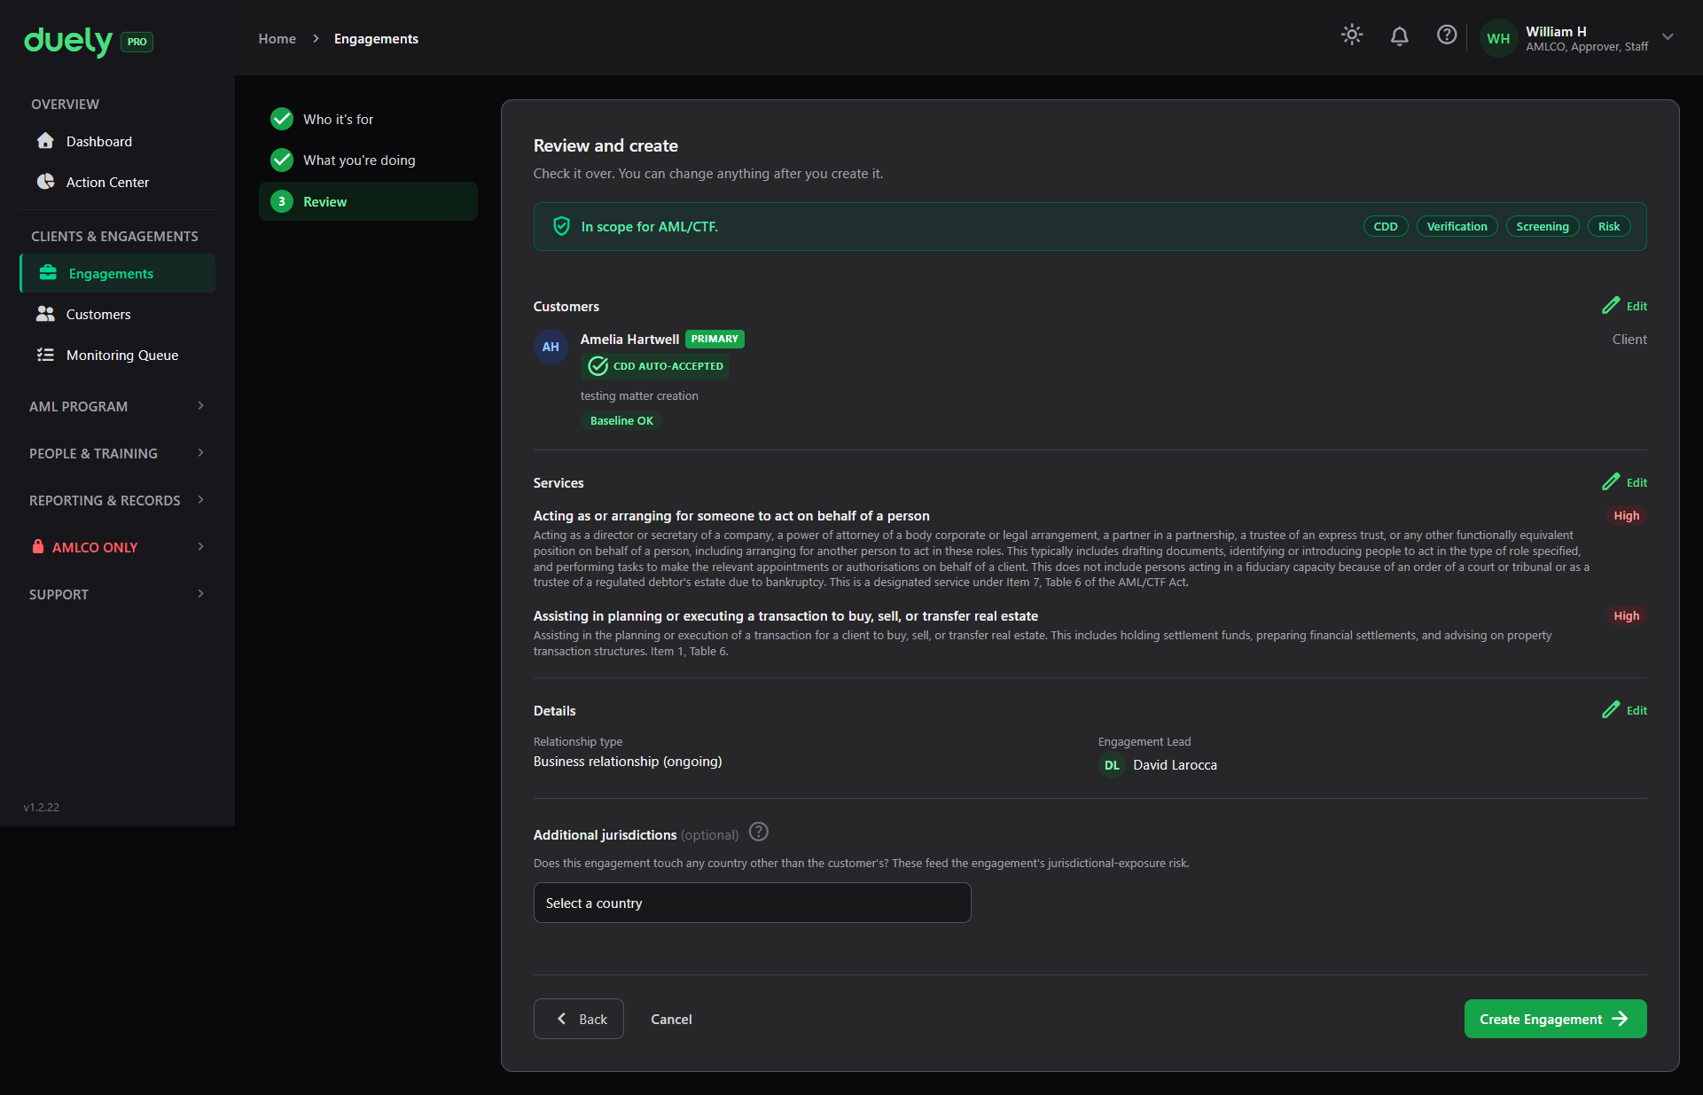1703x1095 pixels.
Task: Click the AH customer avatar
Action: [551, 347]
